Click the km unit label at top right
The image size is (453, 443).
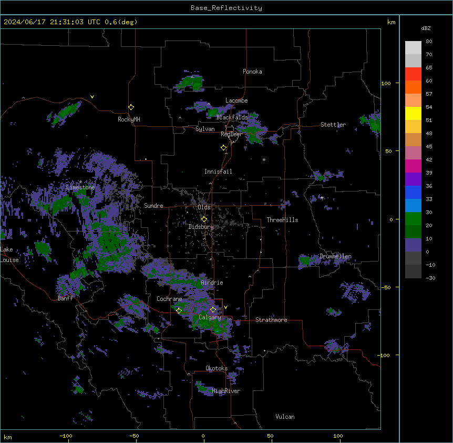(392, 22)
